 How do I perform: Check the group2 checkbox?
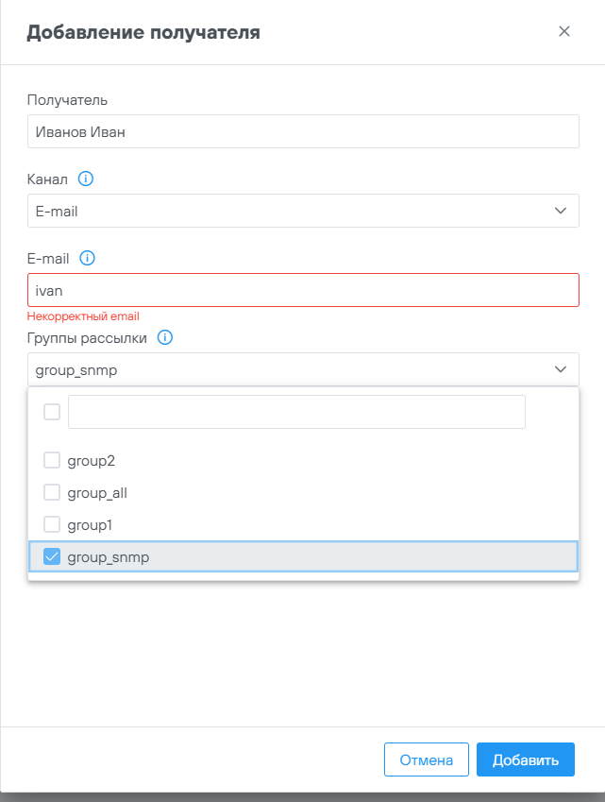point(52,461)
